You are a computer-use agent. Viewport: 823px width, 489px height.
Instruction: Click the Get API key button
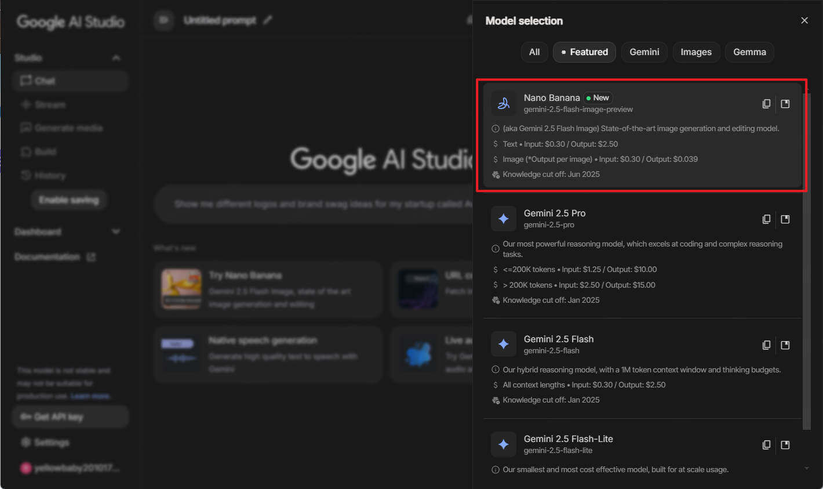pyautogui.click(x=70, y=416)
